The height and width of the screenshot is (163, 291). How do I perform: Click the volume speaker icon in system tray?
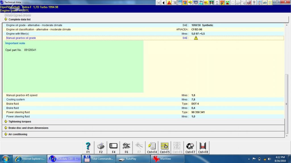point(269,159)
